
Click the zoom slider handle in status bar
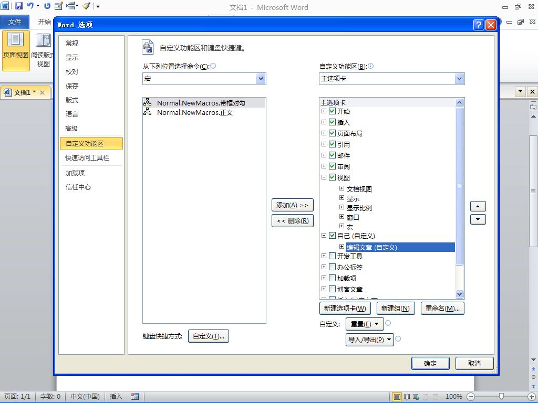(x=501, y=397)
